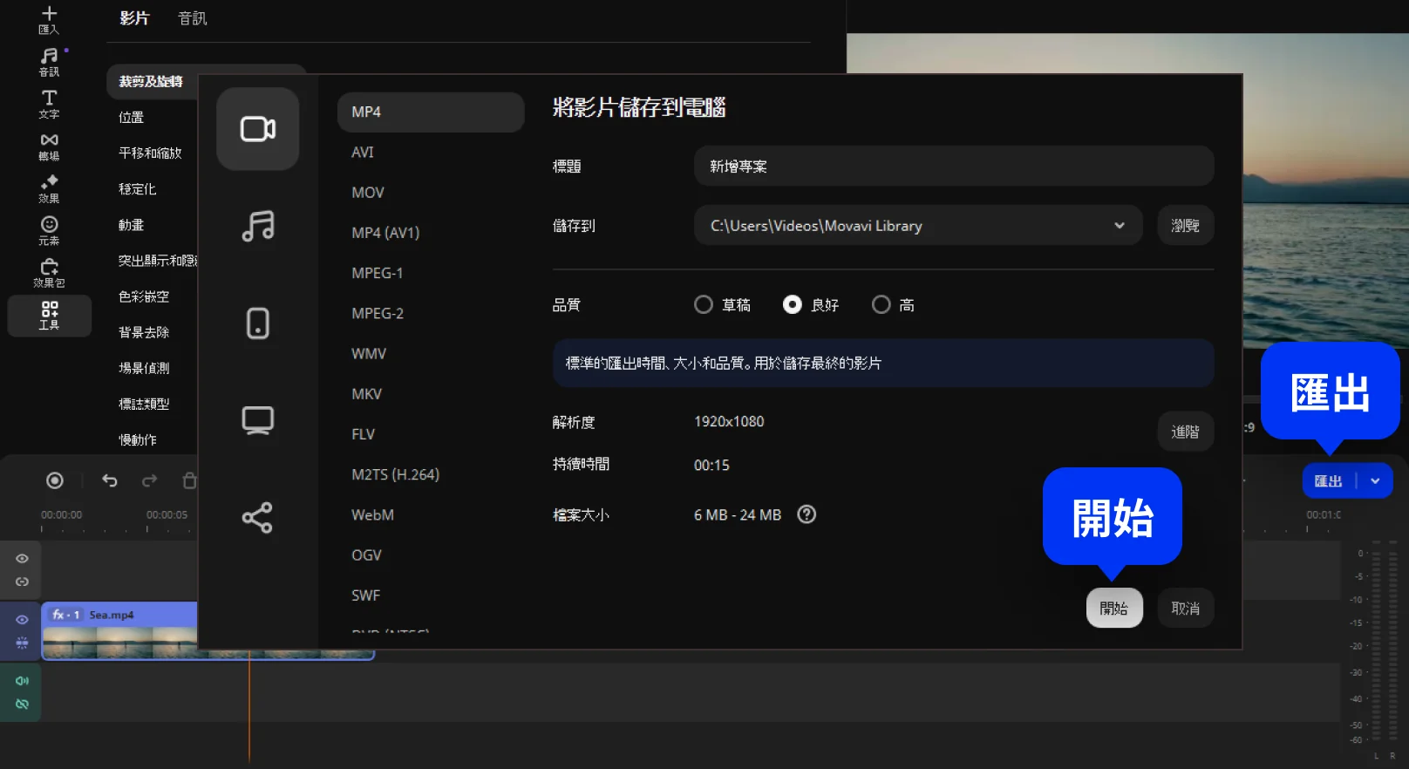This screenshot has height=769, width=1409.
Task: Click the 瀏覽 browse button
Action: 1186,226
